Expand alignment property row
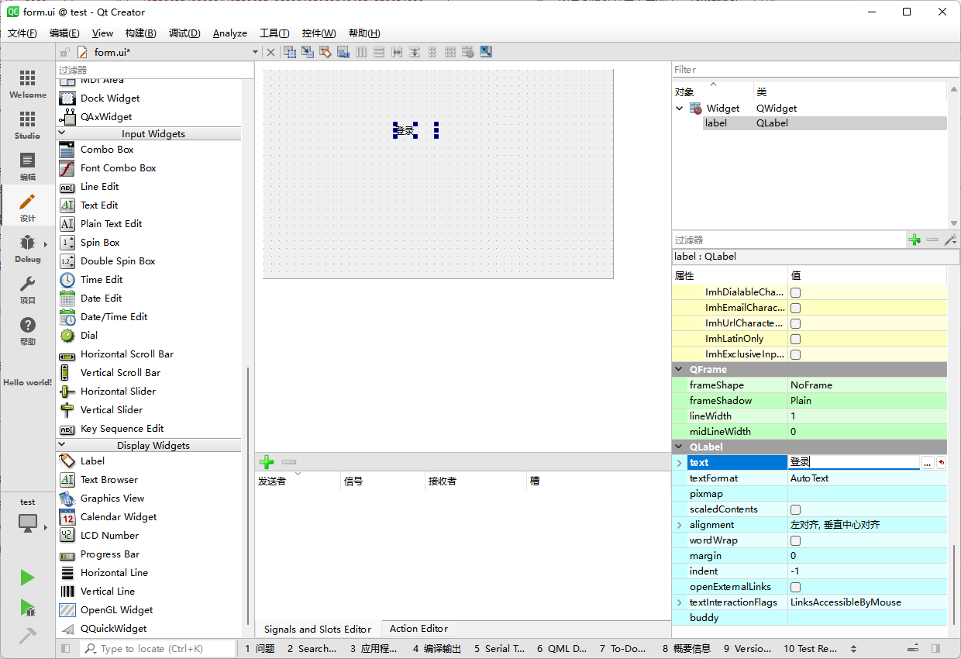The height and width of the screenshot is (659, 961). [680, 525]
